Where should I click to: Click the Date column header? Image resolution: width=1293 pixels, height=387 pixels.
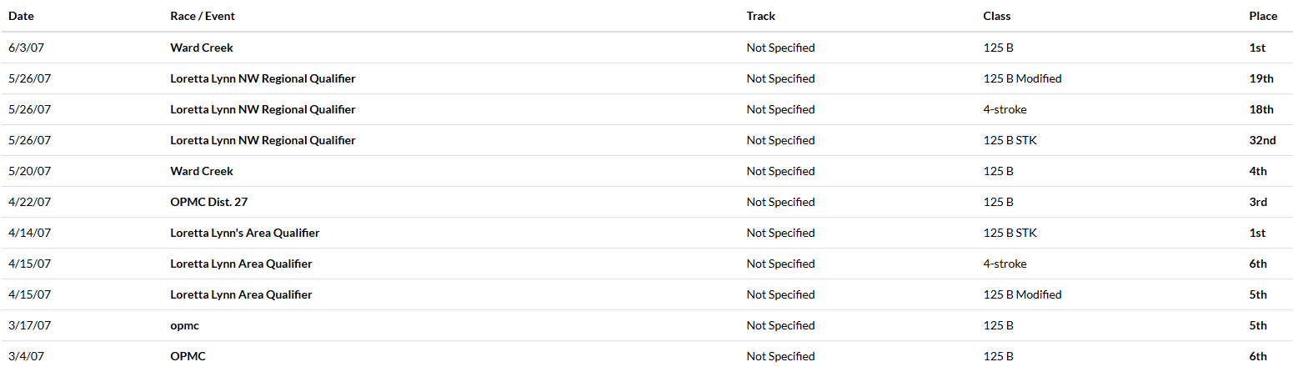[21, 16]
